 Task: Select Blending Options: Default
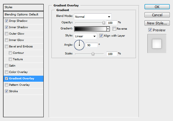click(x=23, y=15)
